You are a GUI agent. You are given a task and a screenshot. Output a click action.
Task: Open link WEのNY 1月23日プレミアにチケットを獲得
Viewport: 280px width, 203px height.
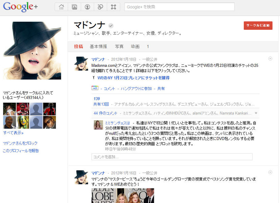point(134,78)
